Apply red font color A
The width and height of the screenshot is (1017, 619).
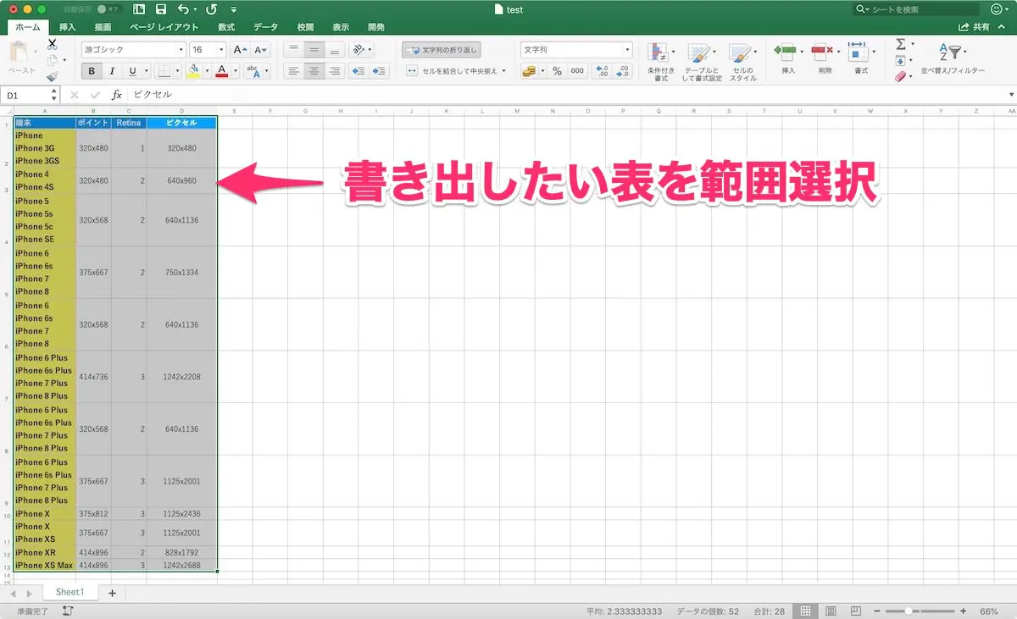pyautogui.click(x=223, y=71)
